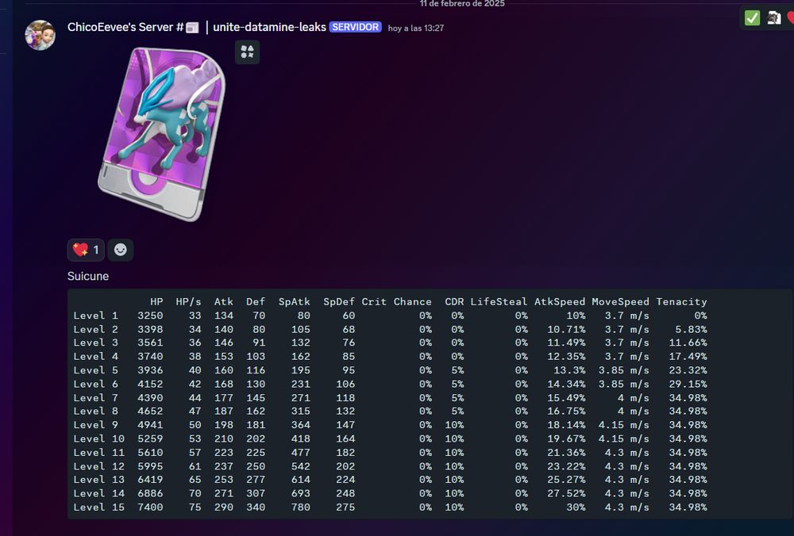Image resolution: width=794 pixels, height=536 pixels.
Task: Click the SpAtk column header
Action: pos(295,302)
